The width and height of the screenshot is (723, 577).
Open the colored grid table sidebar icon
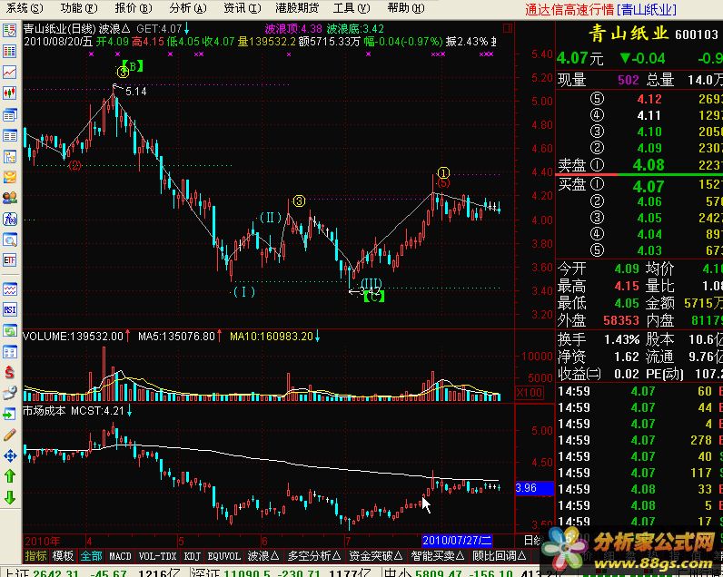[10, 52]
